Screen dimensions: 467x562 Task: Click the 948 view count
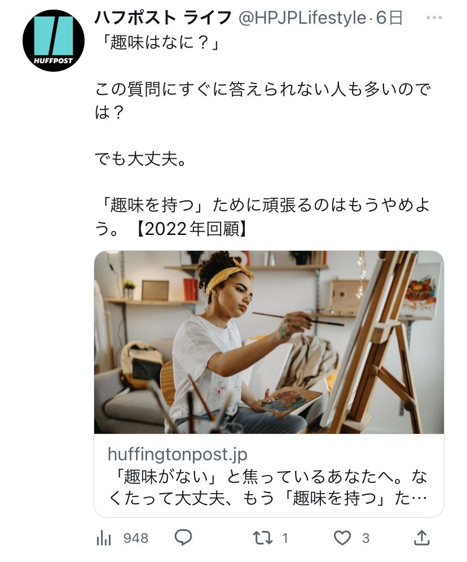click(x=135, y=538)
